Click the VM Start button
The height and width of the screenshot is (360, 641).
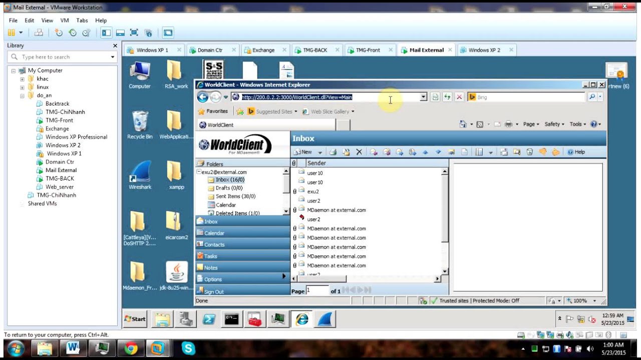(135, 319)
